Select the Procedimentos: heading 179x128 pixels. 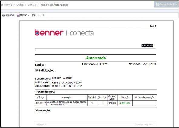(45, 92)
